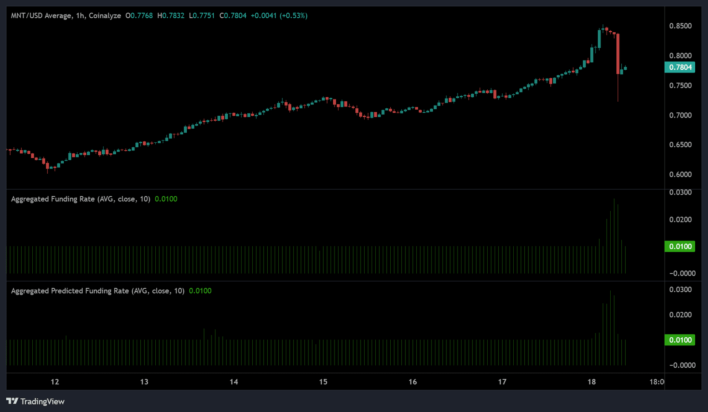Screen dimensions: 708x412
Task: Click date label 13 on time axis
Action: pyautogui.click(x=144, y=381)
